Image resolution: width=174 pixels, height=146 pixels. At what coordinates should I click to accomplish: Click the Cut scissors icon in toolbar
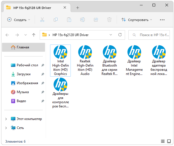point(42,20)
